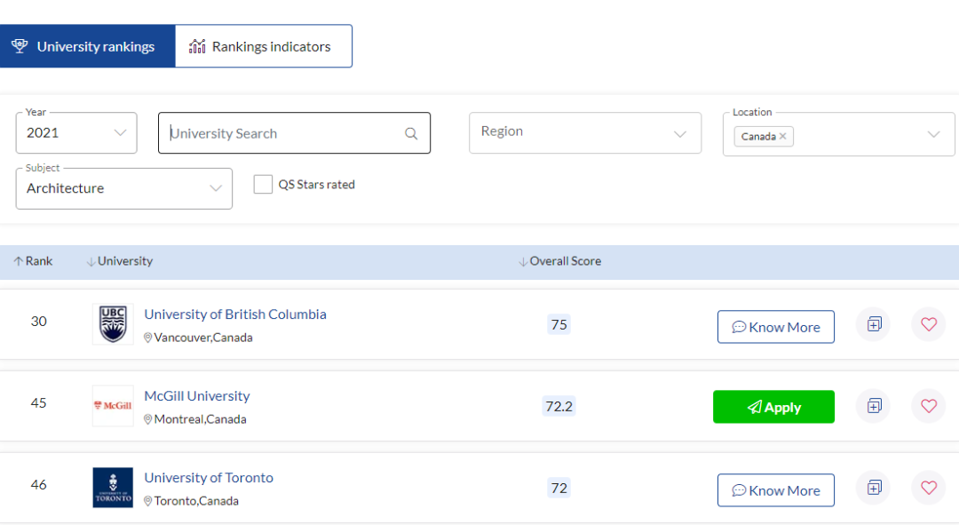Sort table by University column
This screenshot has height=525, width=959.
(120, 261)
